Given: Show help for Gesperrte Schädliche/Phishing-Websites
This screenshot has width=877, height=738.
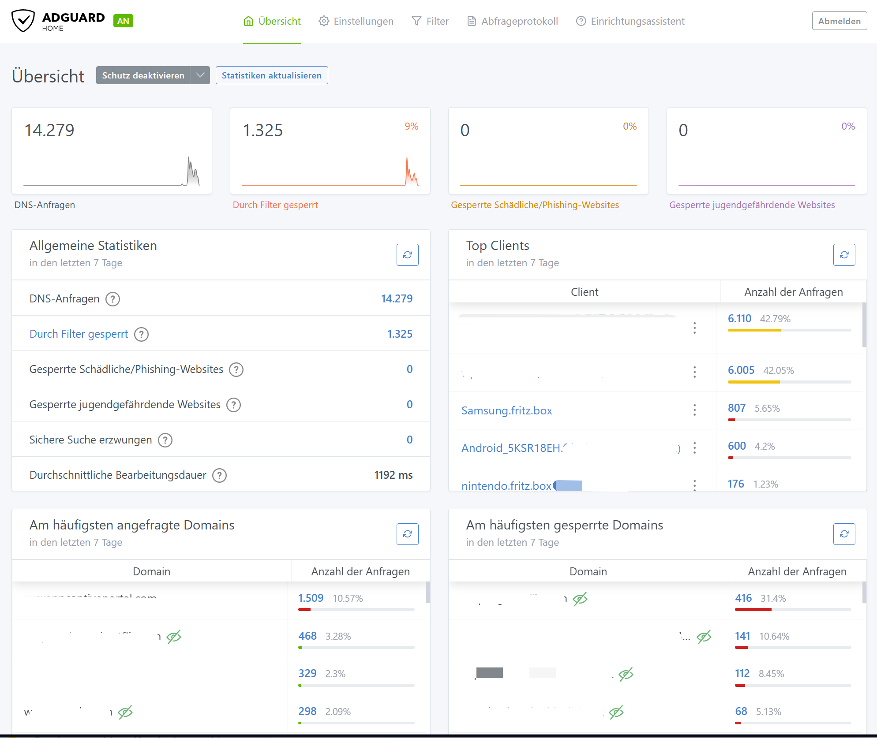Looking at the screenshot, I should point(236,369).
